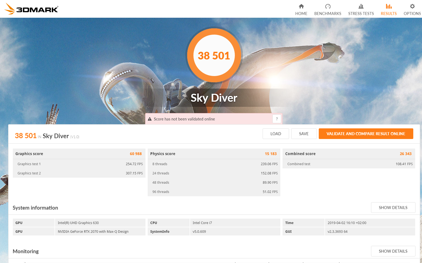Click Physics score value 15 183

click(x=271, y=154)
